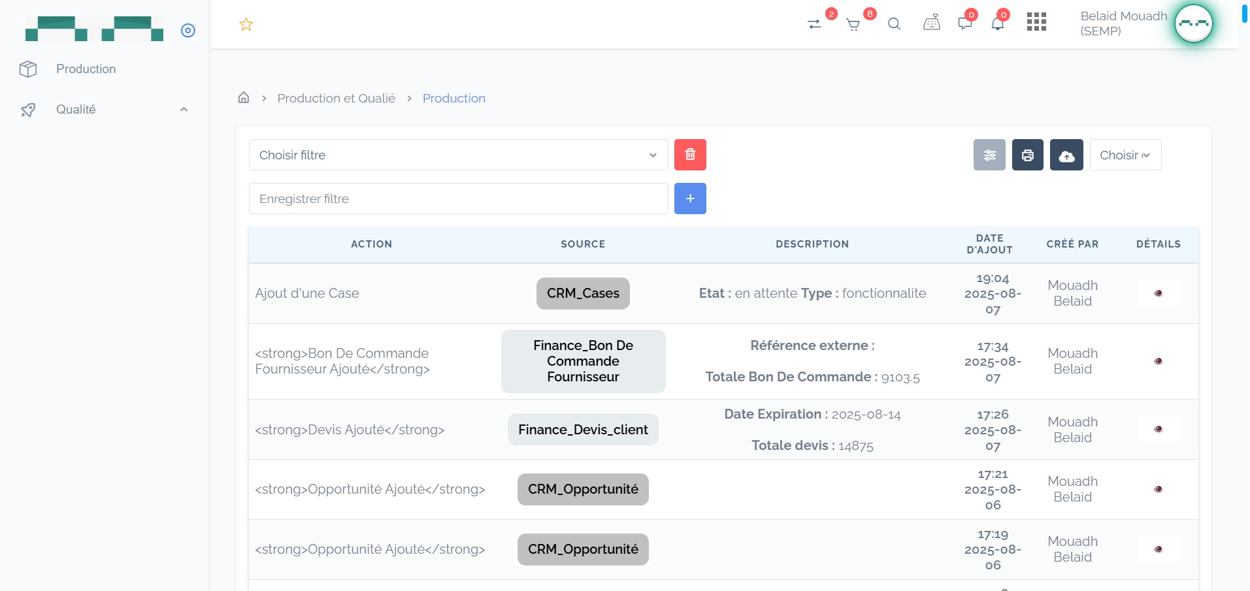The width and height of the screenshot is (1250, 591).
Task: Click the search magnifier icon
Action: [x=894, y=24]
